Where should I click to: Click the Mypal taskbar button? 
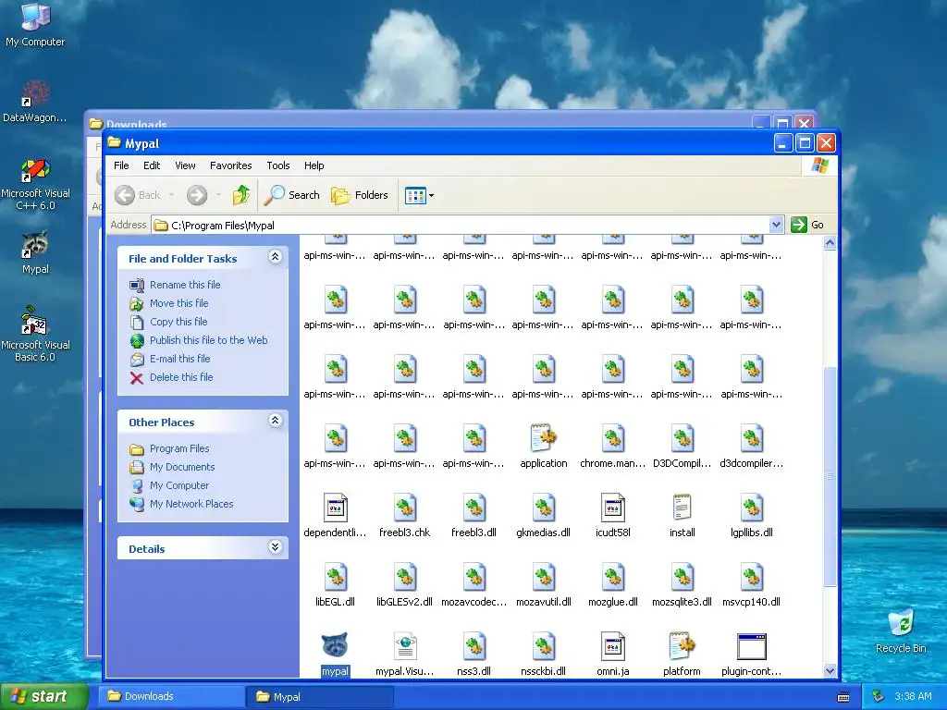click(x=319, y=697)
